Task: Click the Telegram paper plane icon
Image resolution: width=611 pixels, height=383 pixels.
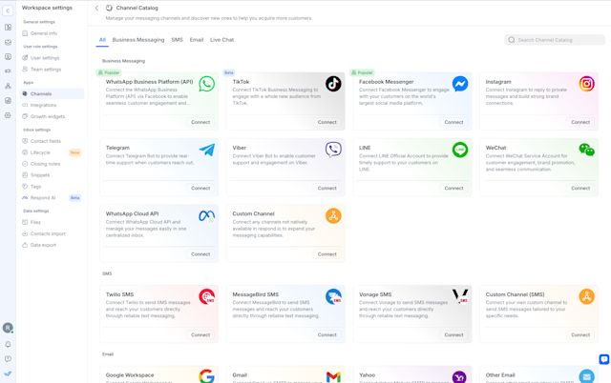Action: 206,150
